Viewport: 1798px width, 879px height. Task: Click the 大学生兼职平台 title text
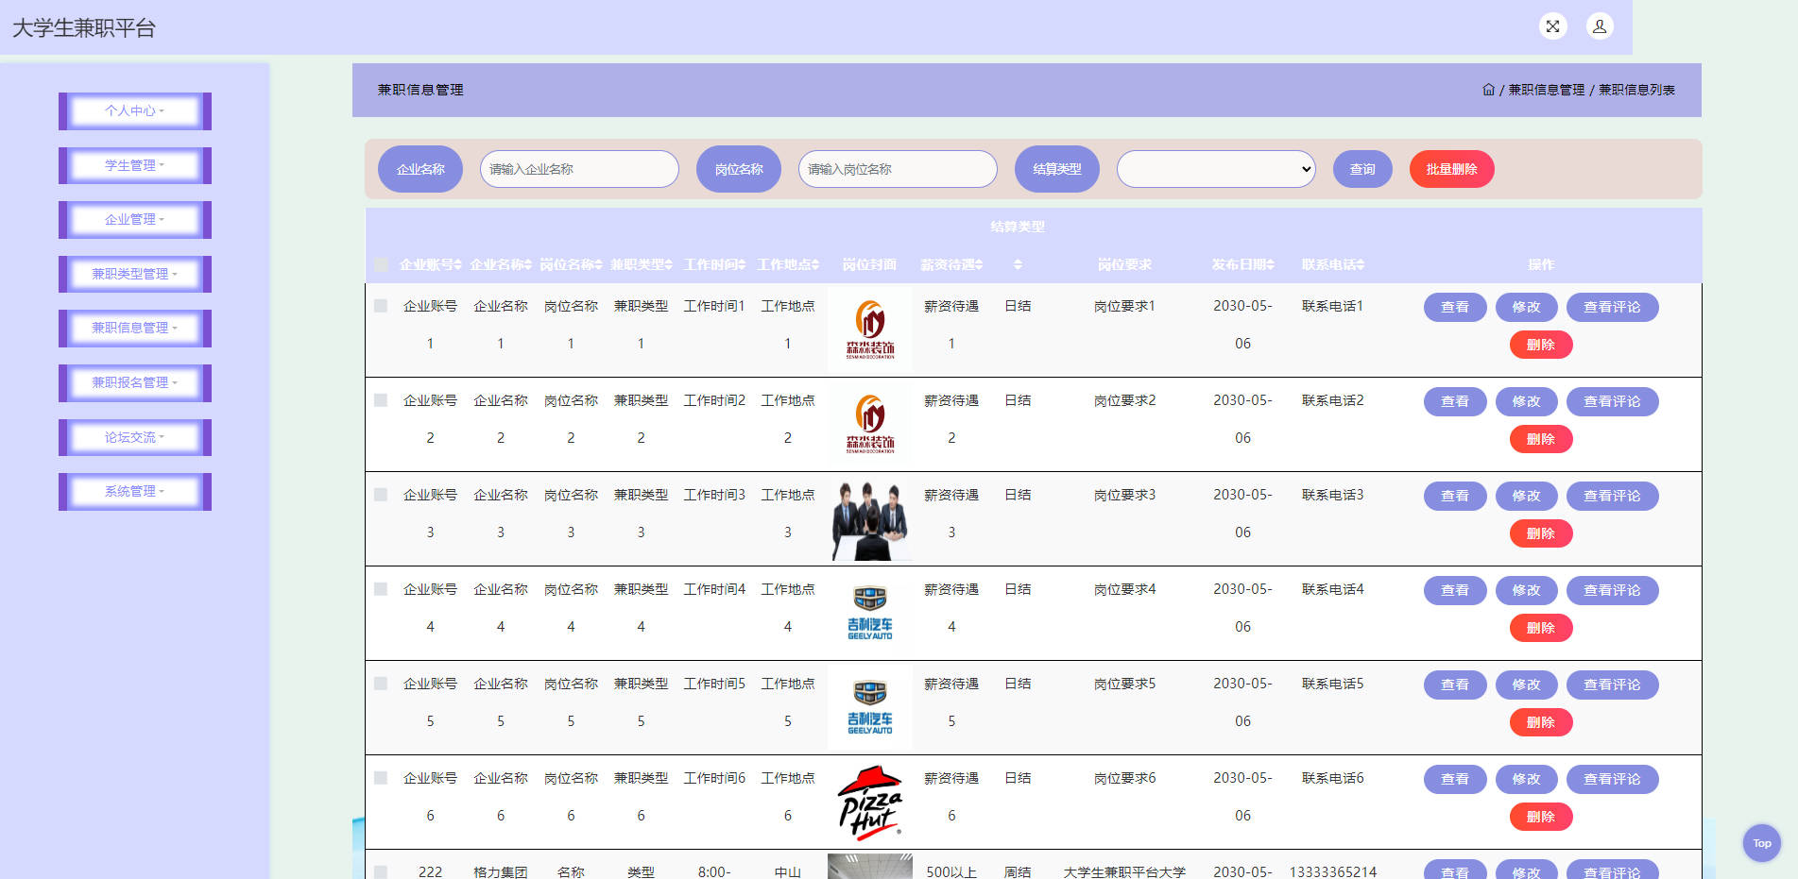click(84, 28)
